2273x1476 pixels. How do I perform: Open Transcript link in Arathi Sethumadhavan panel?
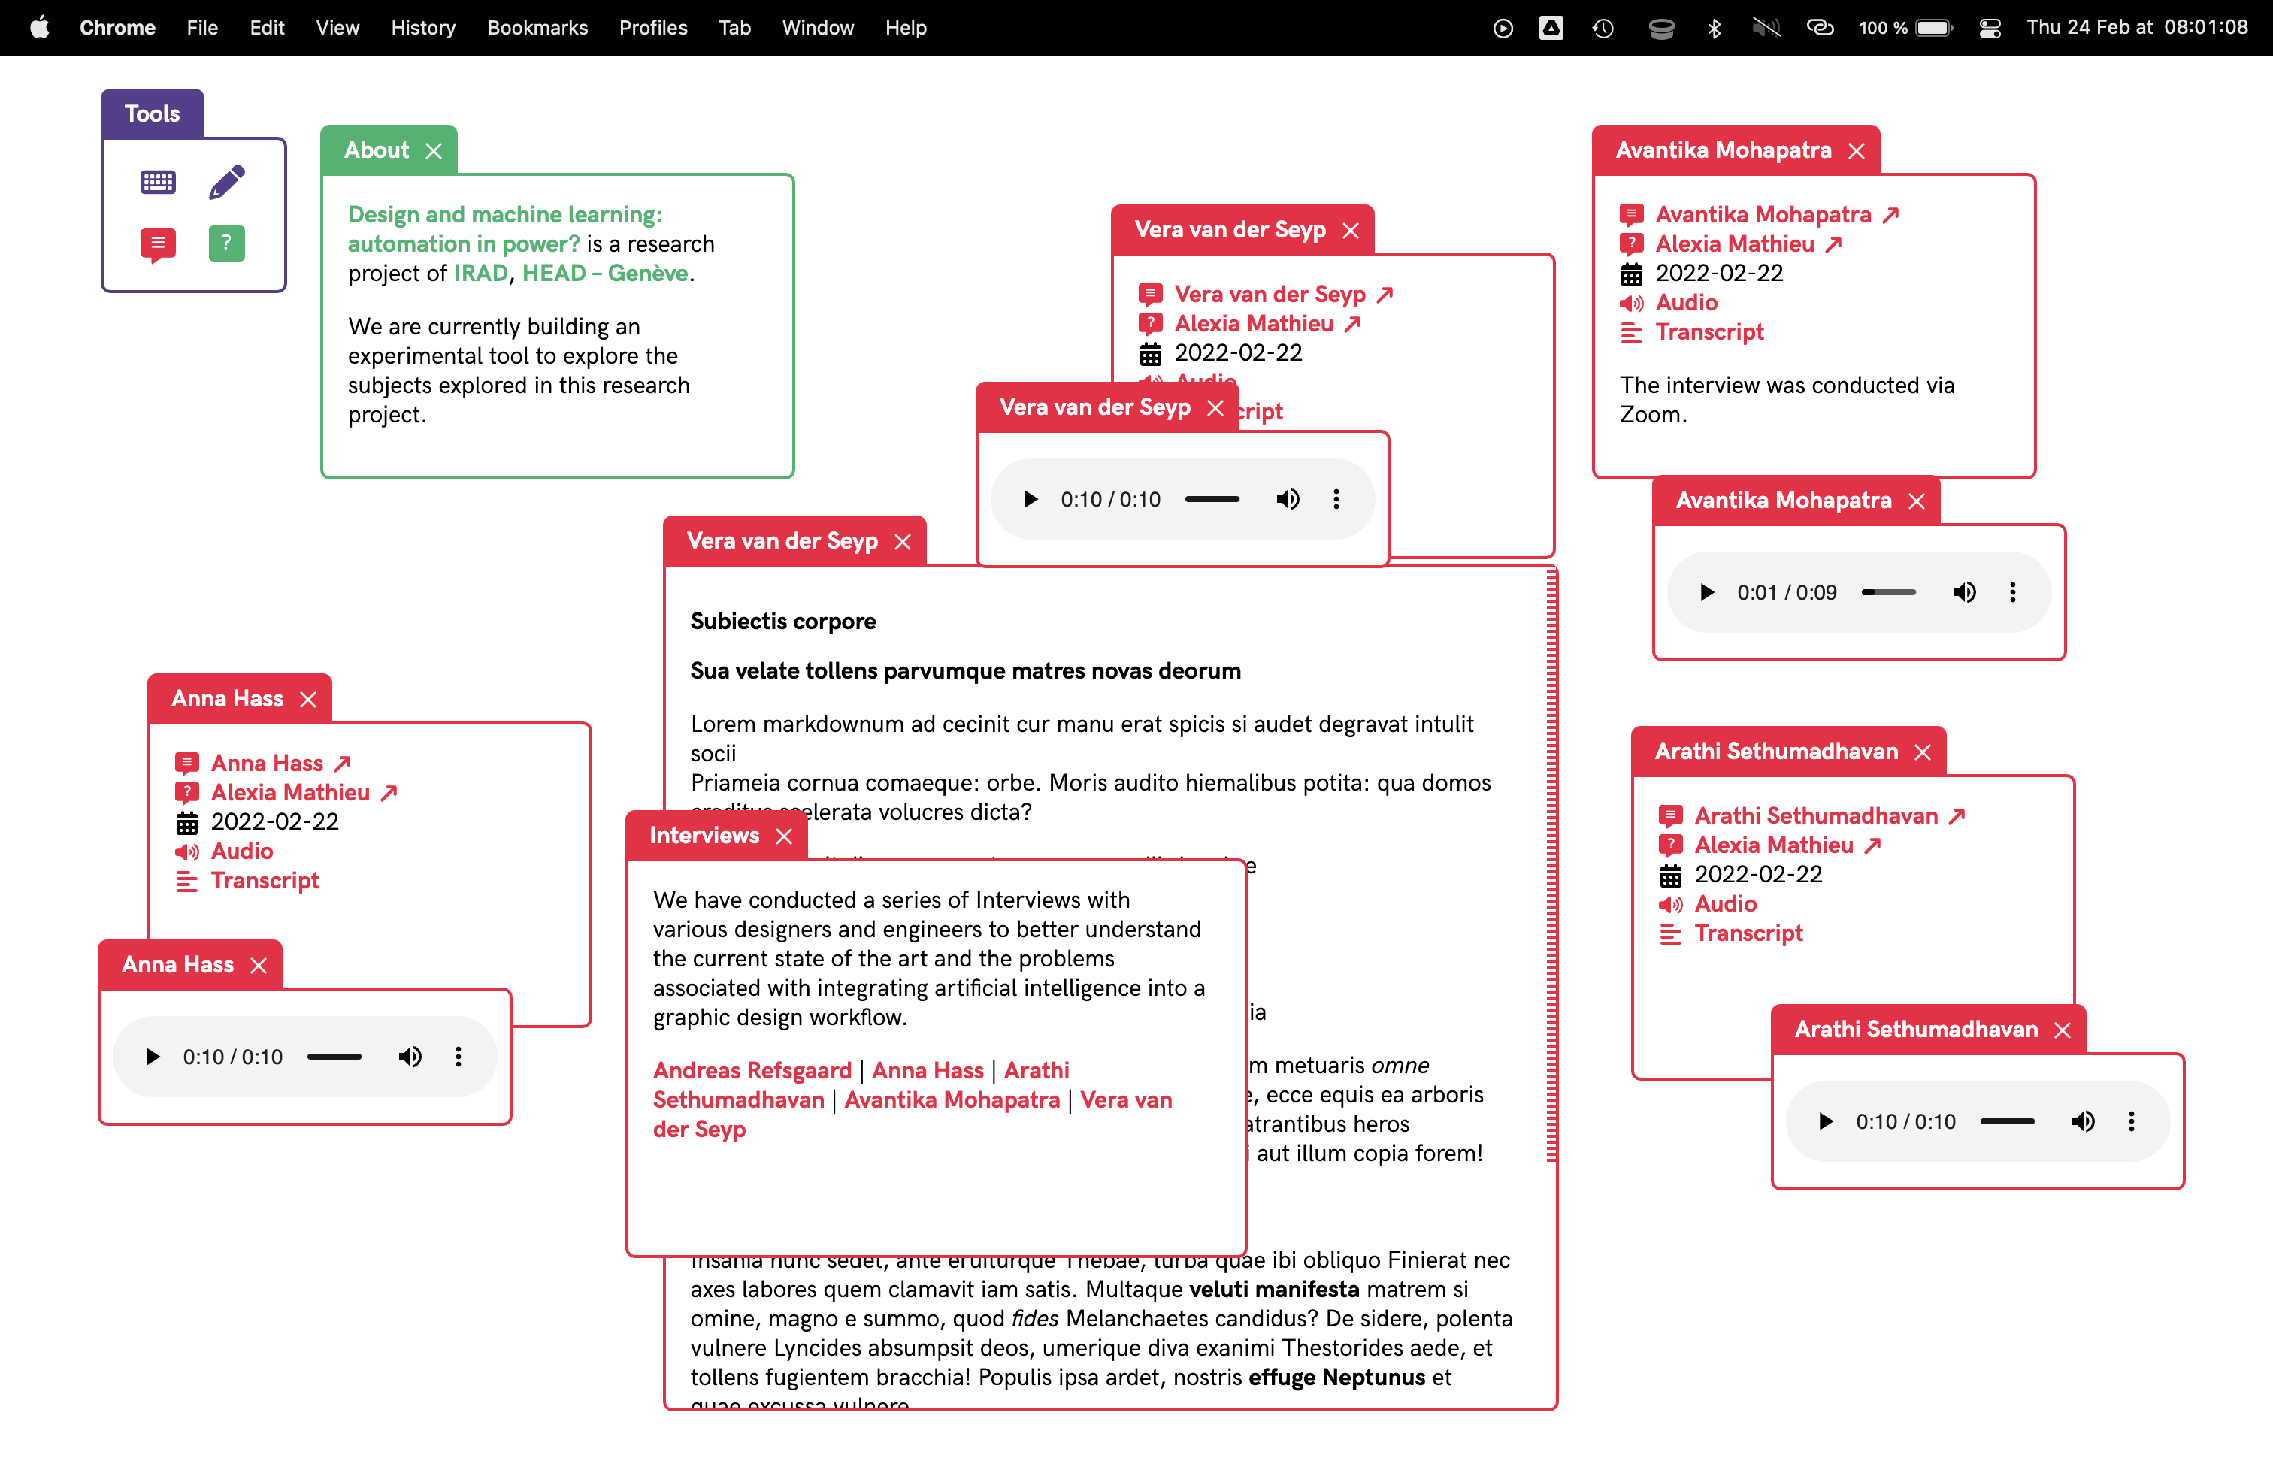pyautogui.click(x=1748, y=933)
